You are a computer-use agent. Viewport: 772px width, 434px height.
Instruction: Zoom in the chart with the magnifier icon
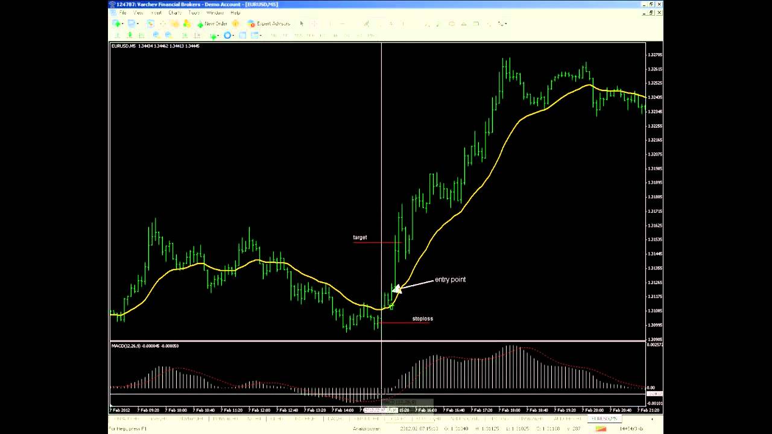pos(156,36)
